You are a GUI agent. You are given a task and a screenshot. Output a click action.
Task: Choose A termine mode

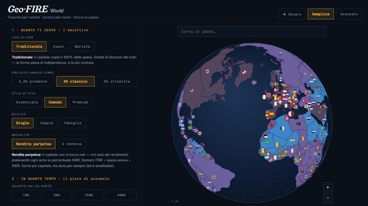tap(72, 144)
